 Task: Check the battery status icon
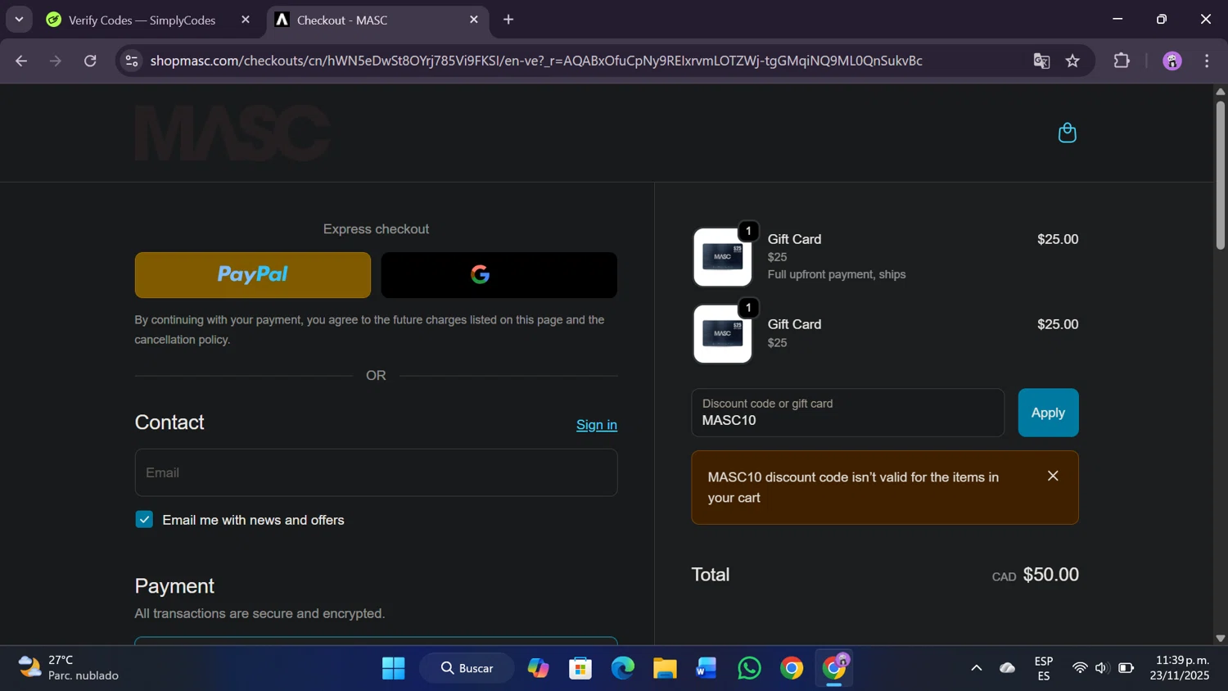coord(1126,668)
